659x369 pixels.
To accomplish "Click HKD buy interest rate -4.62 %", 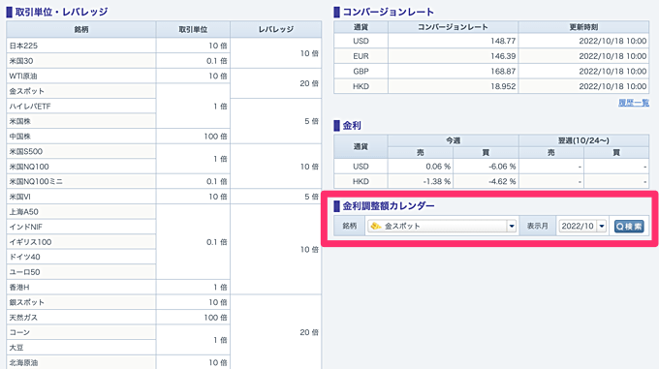I will [502, 182].
